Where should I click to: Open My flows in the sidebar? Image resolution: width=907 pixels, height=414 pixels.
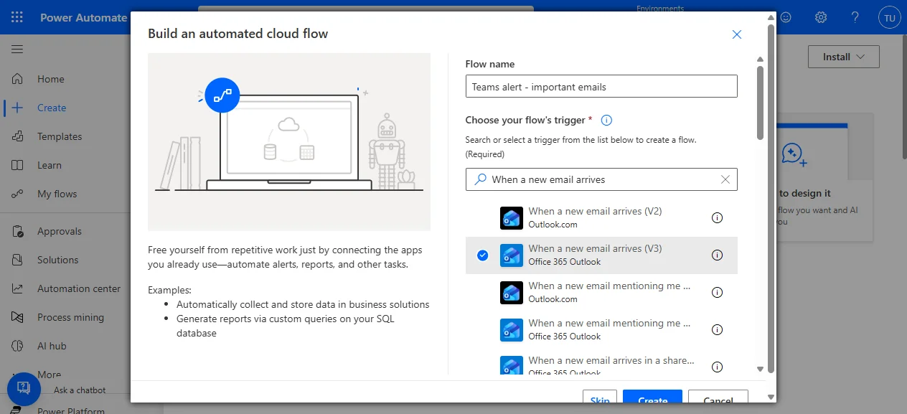[x=57, y=194]
